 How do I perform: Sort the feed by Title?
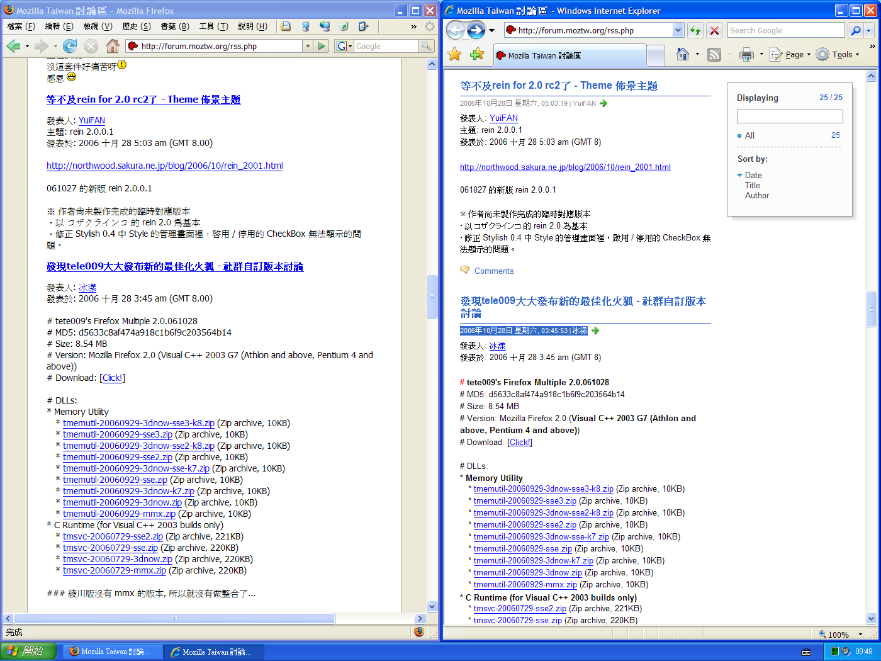(x=752, y=186)
